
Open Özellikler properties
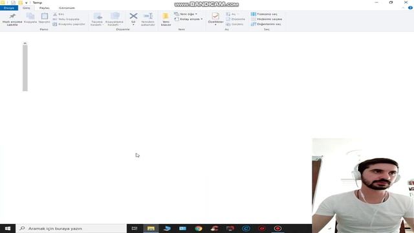click(215, 19)
